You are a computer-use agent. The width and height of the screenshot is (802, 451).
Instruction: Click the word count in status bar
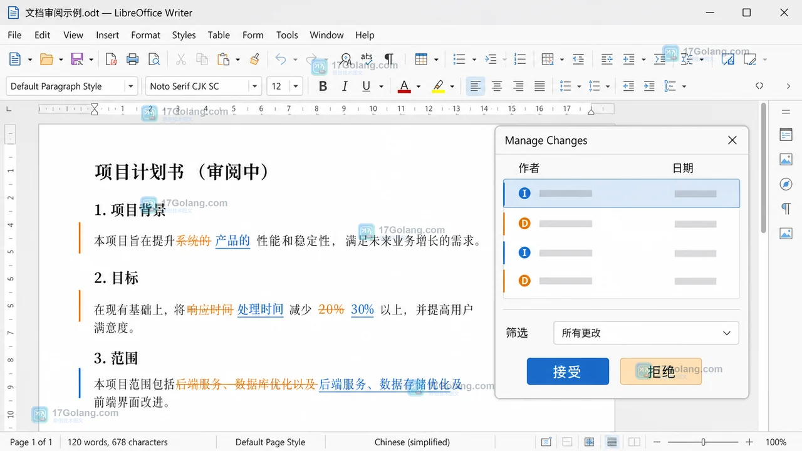(118, 442)
